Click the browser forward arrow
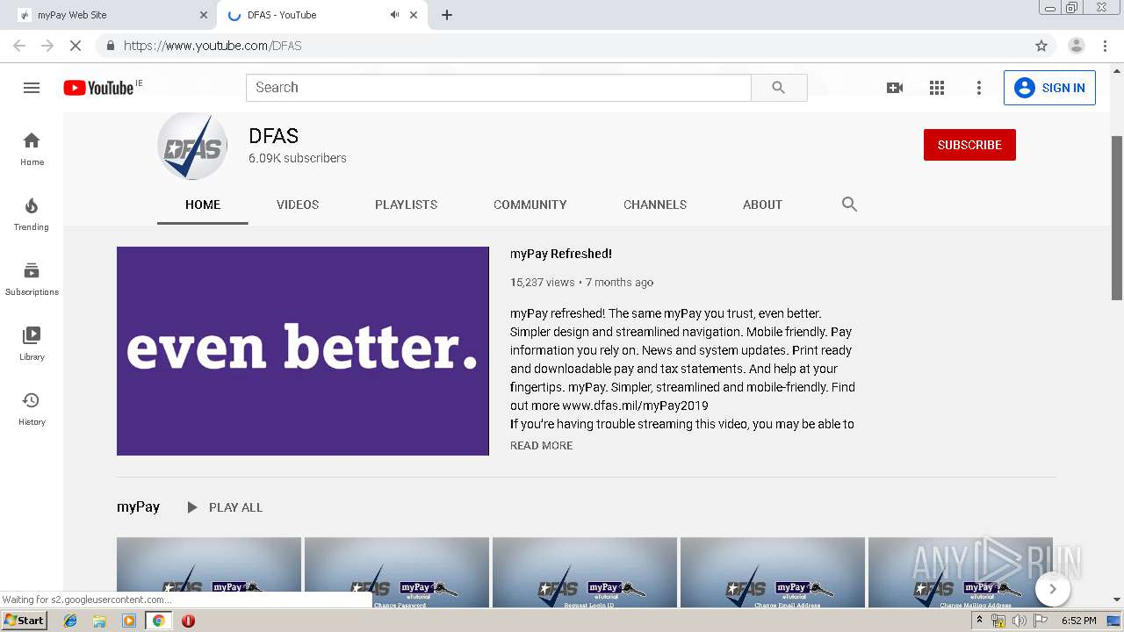Screen dimensions: 1124x632 (47, 46)
